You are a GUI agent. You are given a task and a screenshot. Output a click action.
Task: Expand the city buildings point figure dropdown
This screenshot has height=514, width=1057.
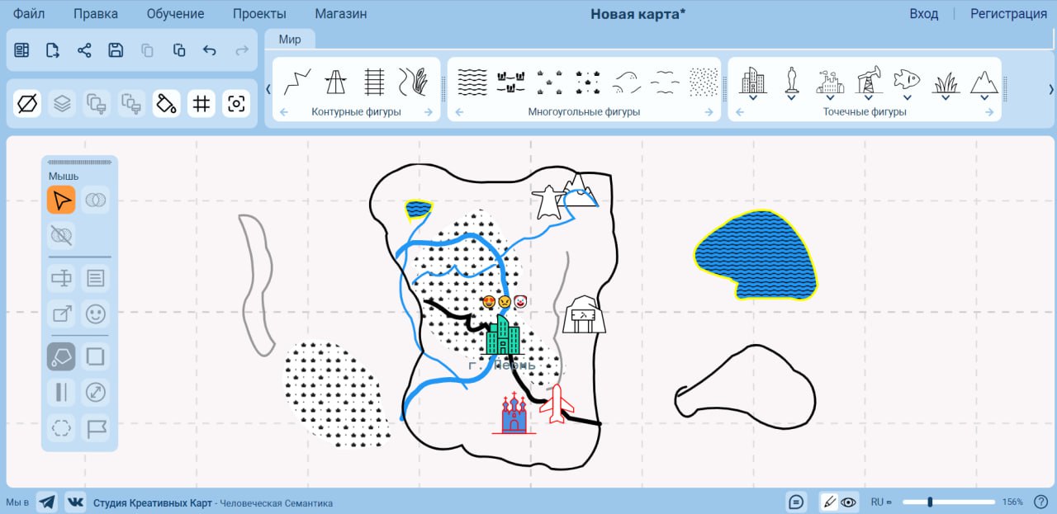(x=752, y=97)
